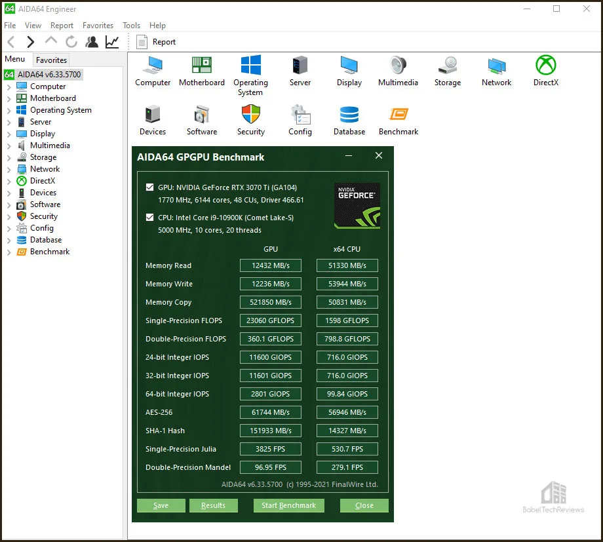The width and height of the screenshot is (603, 542).
Task: Open the View menu
Action: [33, 26]
